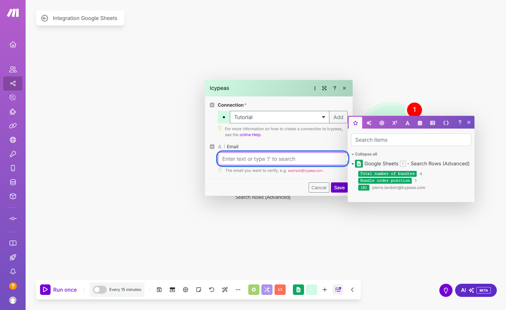Switch to the date calendar functions tab

[420, 123]
